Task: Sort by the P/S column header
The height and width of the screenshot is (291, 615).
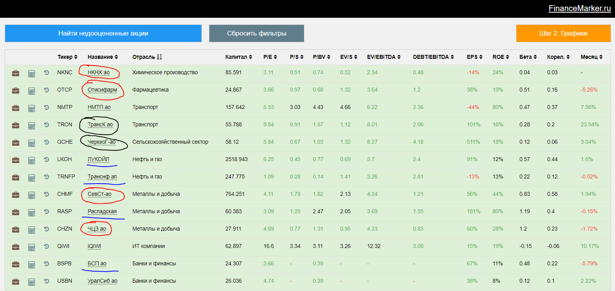Action: (x=297, y=57)
